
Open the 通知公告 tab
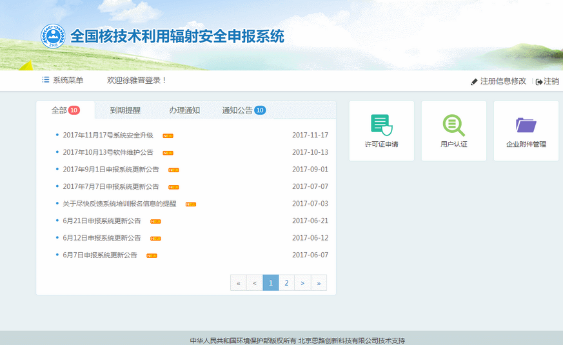click(x=237, y=110)
